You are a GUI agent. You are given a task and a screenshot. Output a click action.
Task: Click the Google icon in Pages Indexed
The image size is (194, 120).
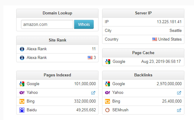tap(22, 84)
